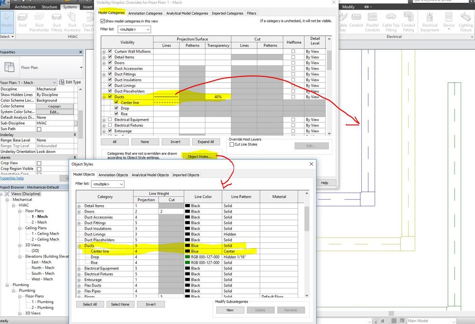This screenshot has height=324, width=475.
Task: Expand the Electrical Equipment visibility category
Action: [x=104, y=120]
